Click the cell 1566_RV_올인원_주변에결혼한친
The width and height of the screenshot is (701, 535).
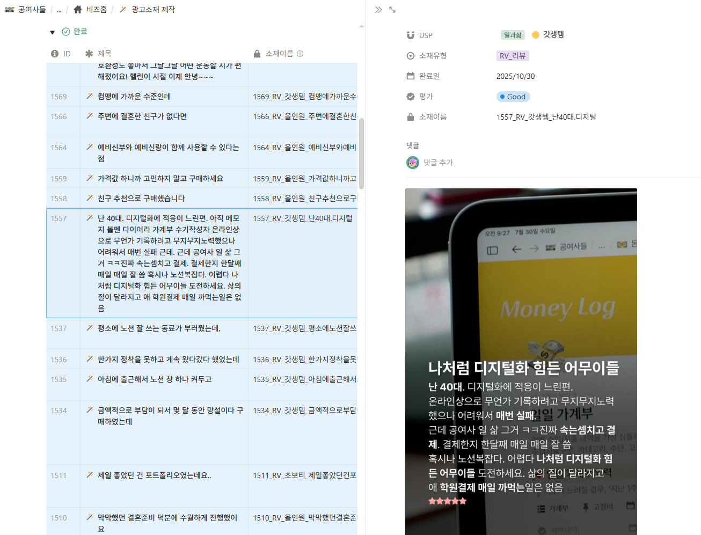tap(303, 122)
